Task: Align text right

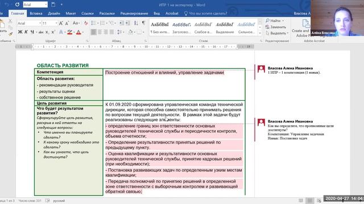Action: click(x=106, y=32)
